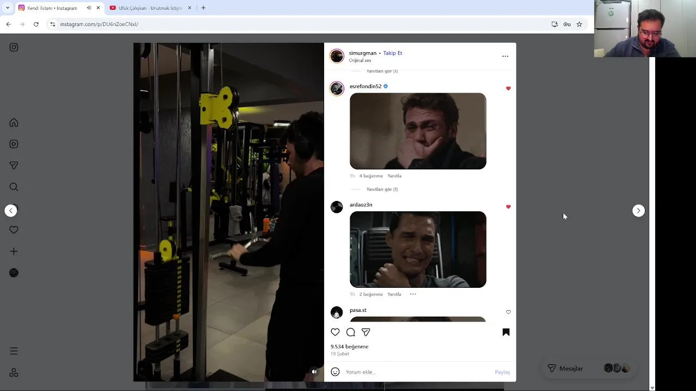Open the hamburger More menu
The image size is (696, 391).
(x=14, y=351)
